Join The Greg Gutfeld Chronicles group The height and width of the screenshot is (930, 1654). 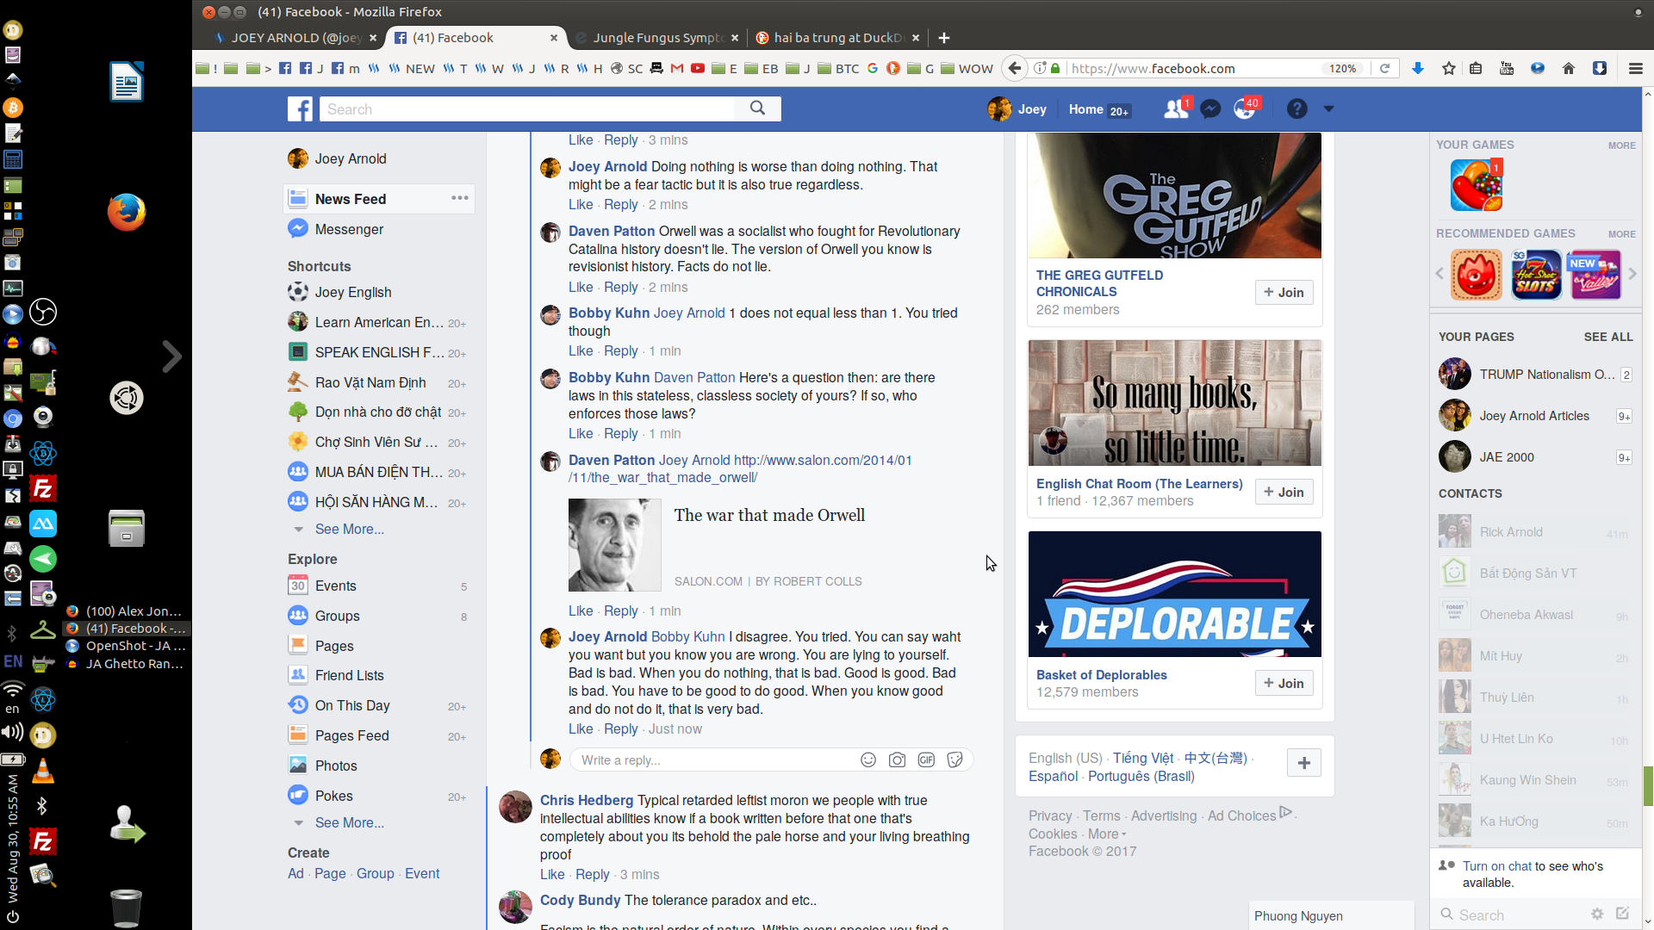(x=1284, y=292)
